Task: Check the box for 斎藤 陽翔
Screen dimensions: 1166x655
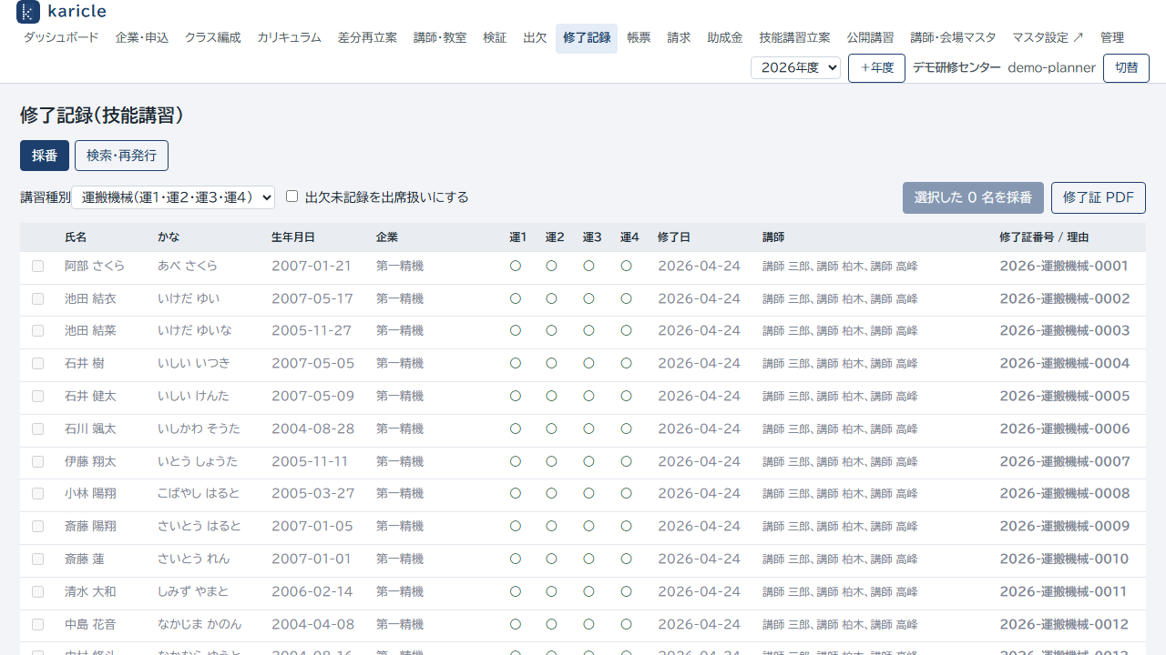Action: coord(37,527)
